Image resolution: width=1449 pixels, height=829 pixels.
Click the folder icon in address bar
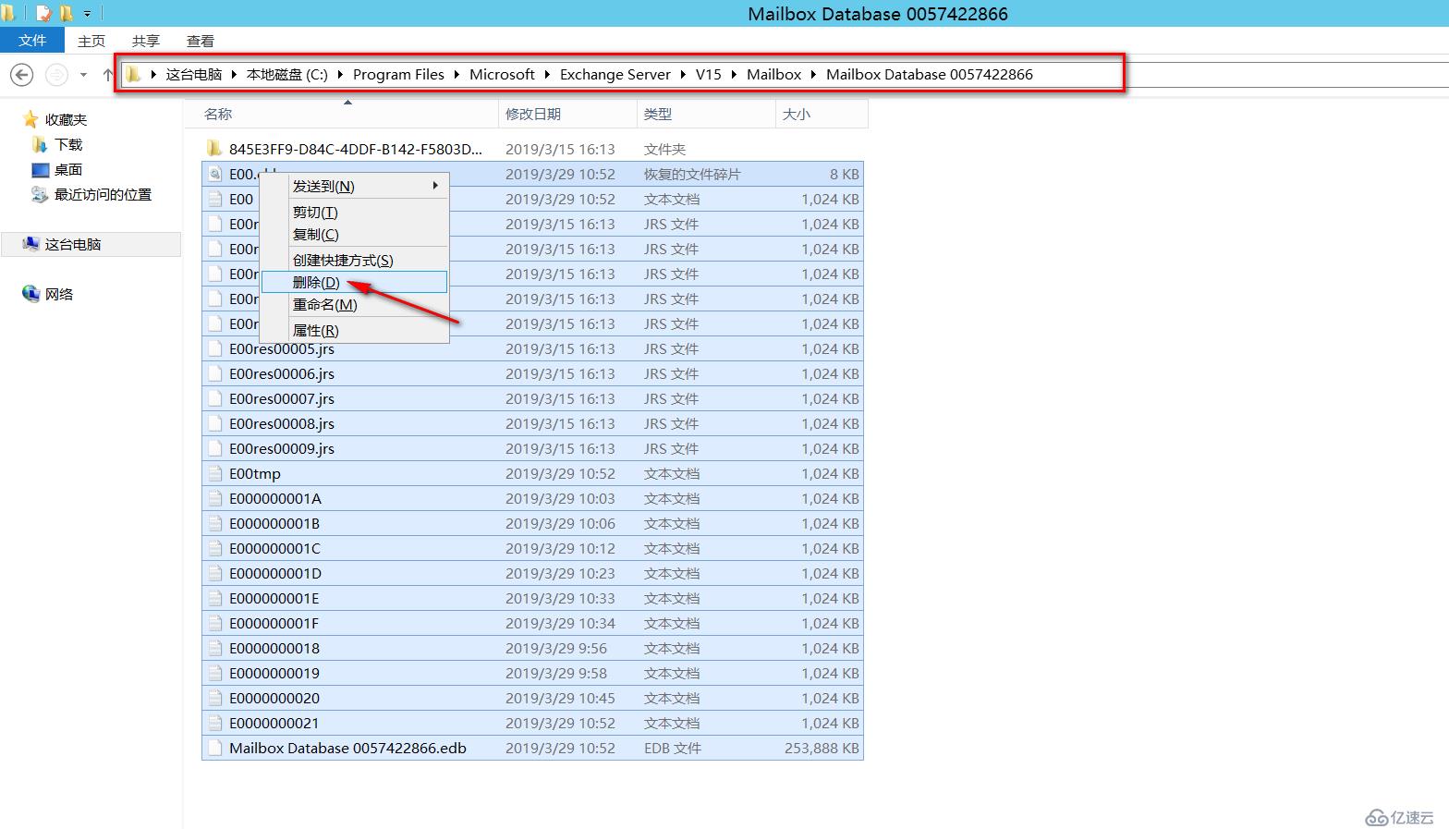[134, 74]
